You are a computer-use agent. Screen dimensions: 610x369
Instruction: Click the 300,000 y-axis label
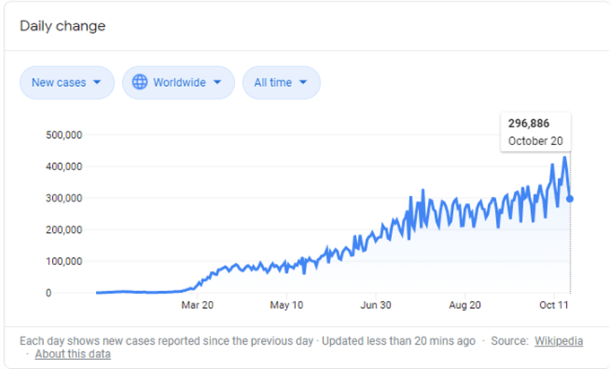click(65, 198)
